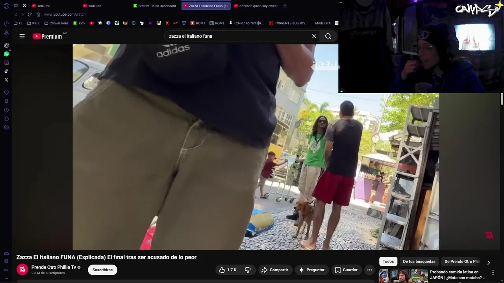
Task: Run search with the magnifying glass icon
Action: tap(328, 36)
